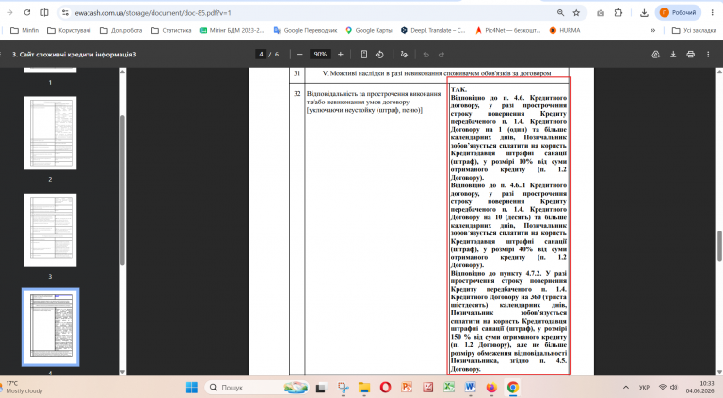Open the clock showing 10:33

700,387
